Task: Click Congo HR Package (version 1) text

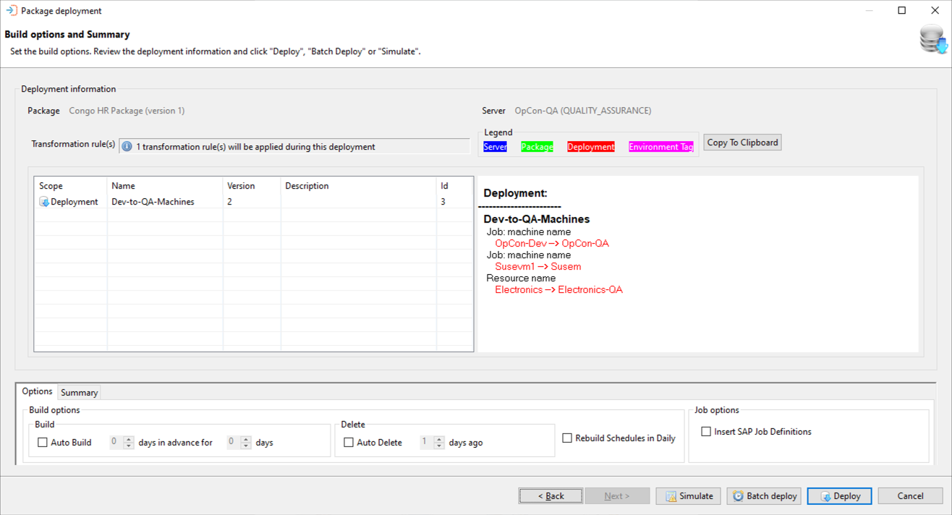Action: click(x=127, y=111)
